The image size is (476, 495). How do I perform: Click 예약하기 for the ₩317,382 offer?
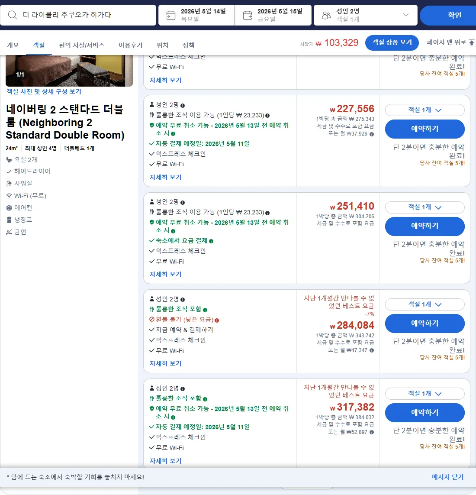point(425,413)
